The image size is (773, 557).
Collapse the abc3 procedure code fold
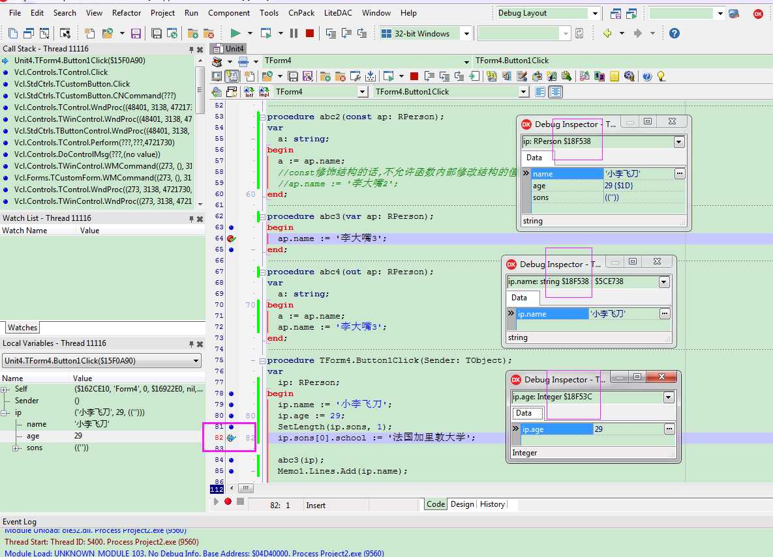coord(263,217)
